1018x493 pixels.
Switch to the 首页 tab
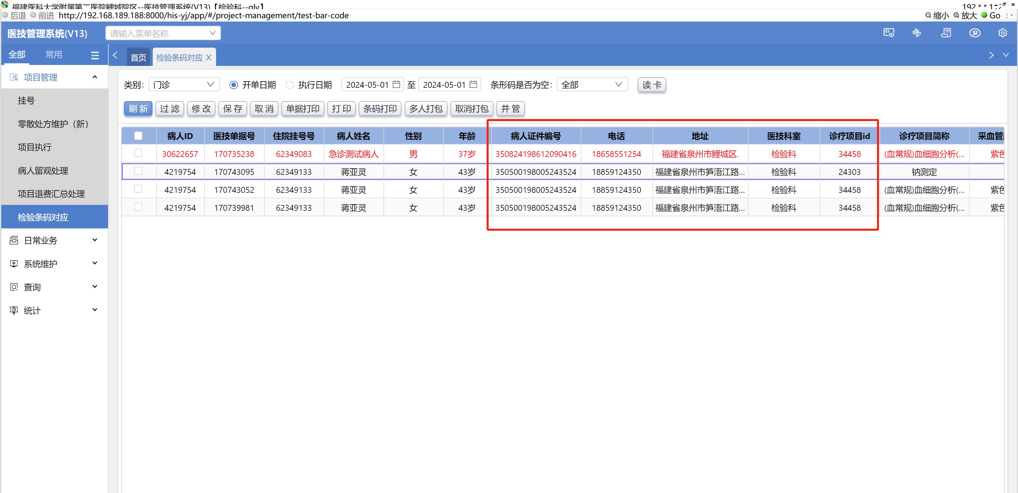click(138, 58)
